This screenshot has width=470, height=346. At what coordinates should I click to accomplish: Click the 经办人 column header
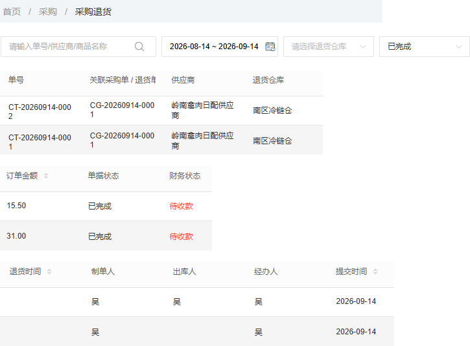pos(266,271)
